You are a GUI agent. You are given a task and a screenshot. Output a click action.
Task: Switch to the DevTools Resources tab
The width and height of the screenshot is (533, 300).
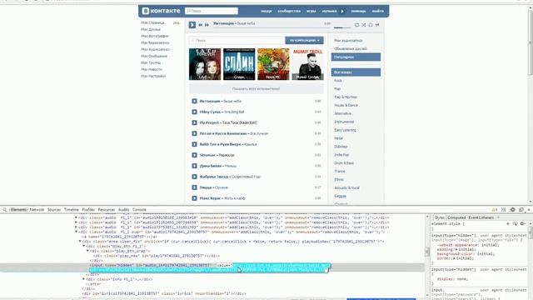[107, 210]
